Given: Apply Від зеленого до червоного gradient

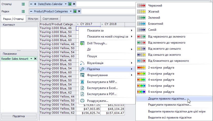Looking at the screenshot, I should coord(174,43).
